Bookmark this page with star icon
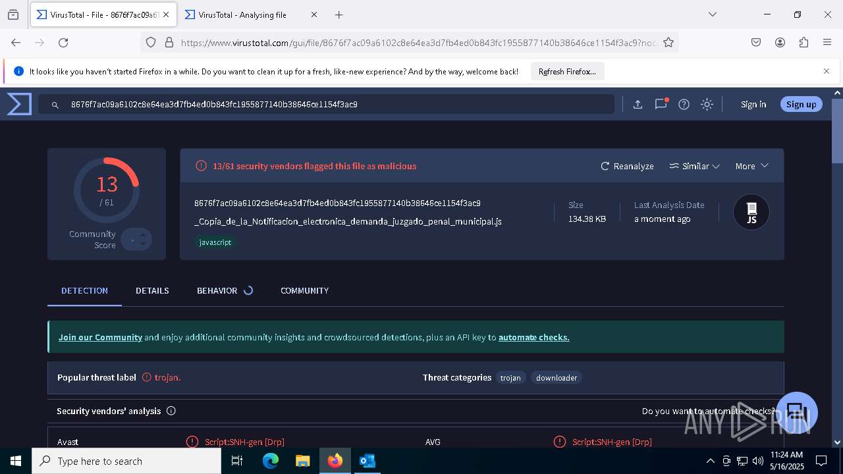This screenshot has width=843, height=474. coord(668,42)
